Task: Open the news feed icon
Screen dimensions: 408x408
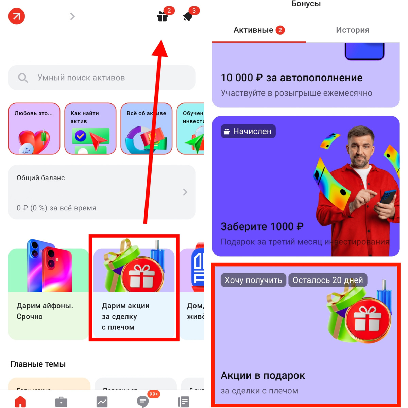Action: point(184,402)
